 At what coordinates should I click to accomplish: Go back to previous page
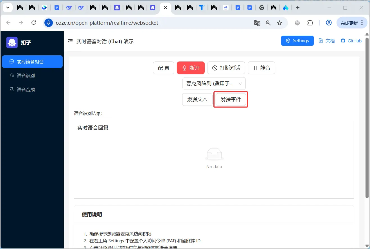[x=8, y=23]
